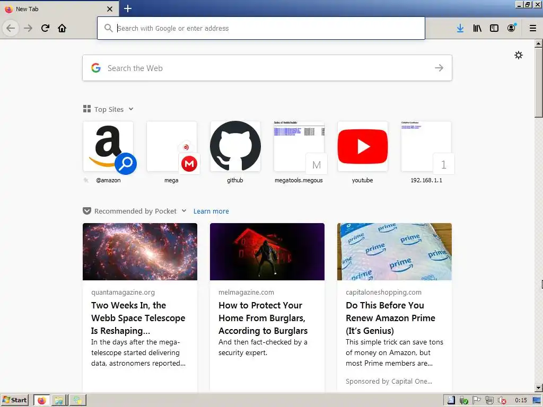Viewport: 543px width, 407px height.
Task: Open a new tab with the plus button
Action: [x=128, y=8]
